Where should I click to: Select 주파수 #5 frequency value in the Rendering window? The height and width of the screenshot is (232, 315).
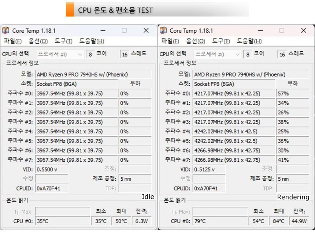[x=234, y=141]
